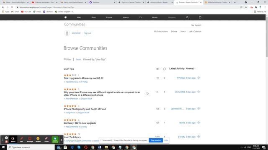Collapse the Screencastify toolbar with chevron
Image resolution: width=268 pixels, height=150 pixels.
point(62,140)
